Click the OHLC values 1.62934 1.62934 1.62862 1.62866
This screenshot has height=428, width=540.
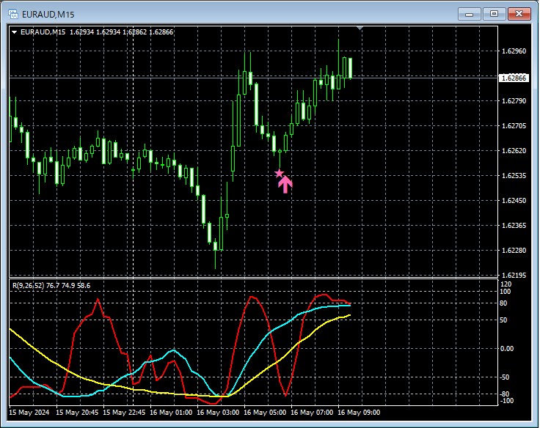click(122, 32)
